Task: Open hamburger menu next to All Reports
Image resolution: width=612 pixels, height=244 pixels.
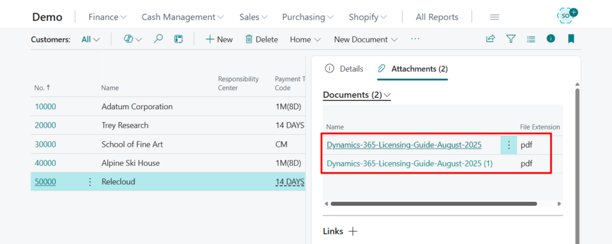Action: (x=494, y=17)
